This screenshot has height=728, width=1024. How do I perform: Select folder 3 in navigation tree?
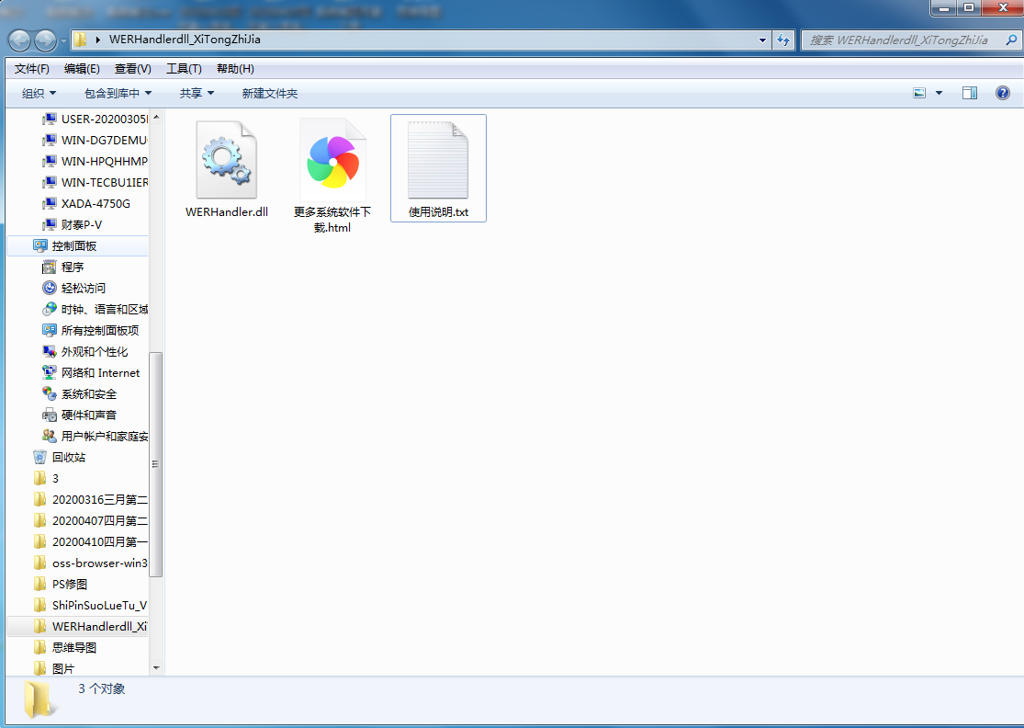[x=46, y=478]
